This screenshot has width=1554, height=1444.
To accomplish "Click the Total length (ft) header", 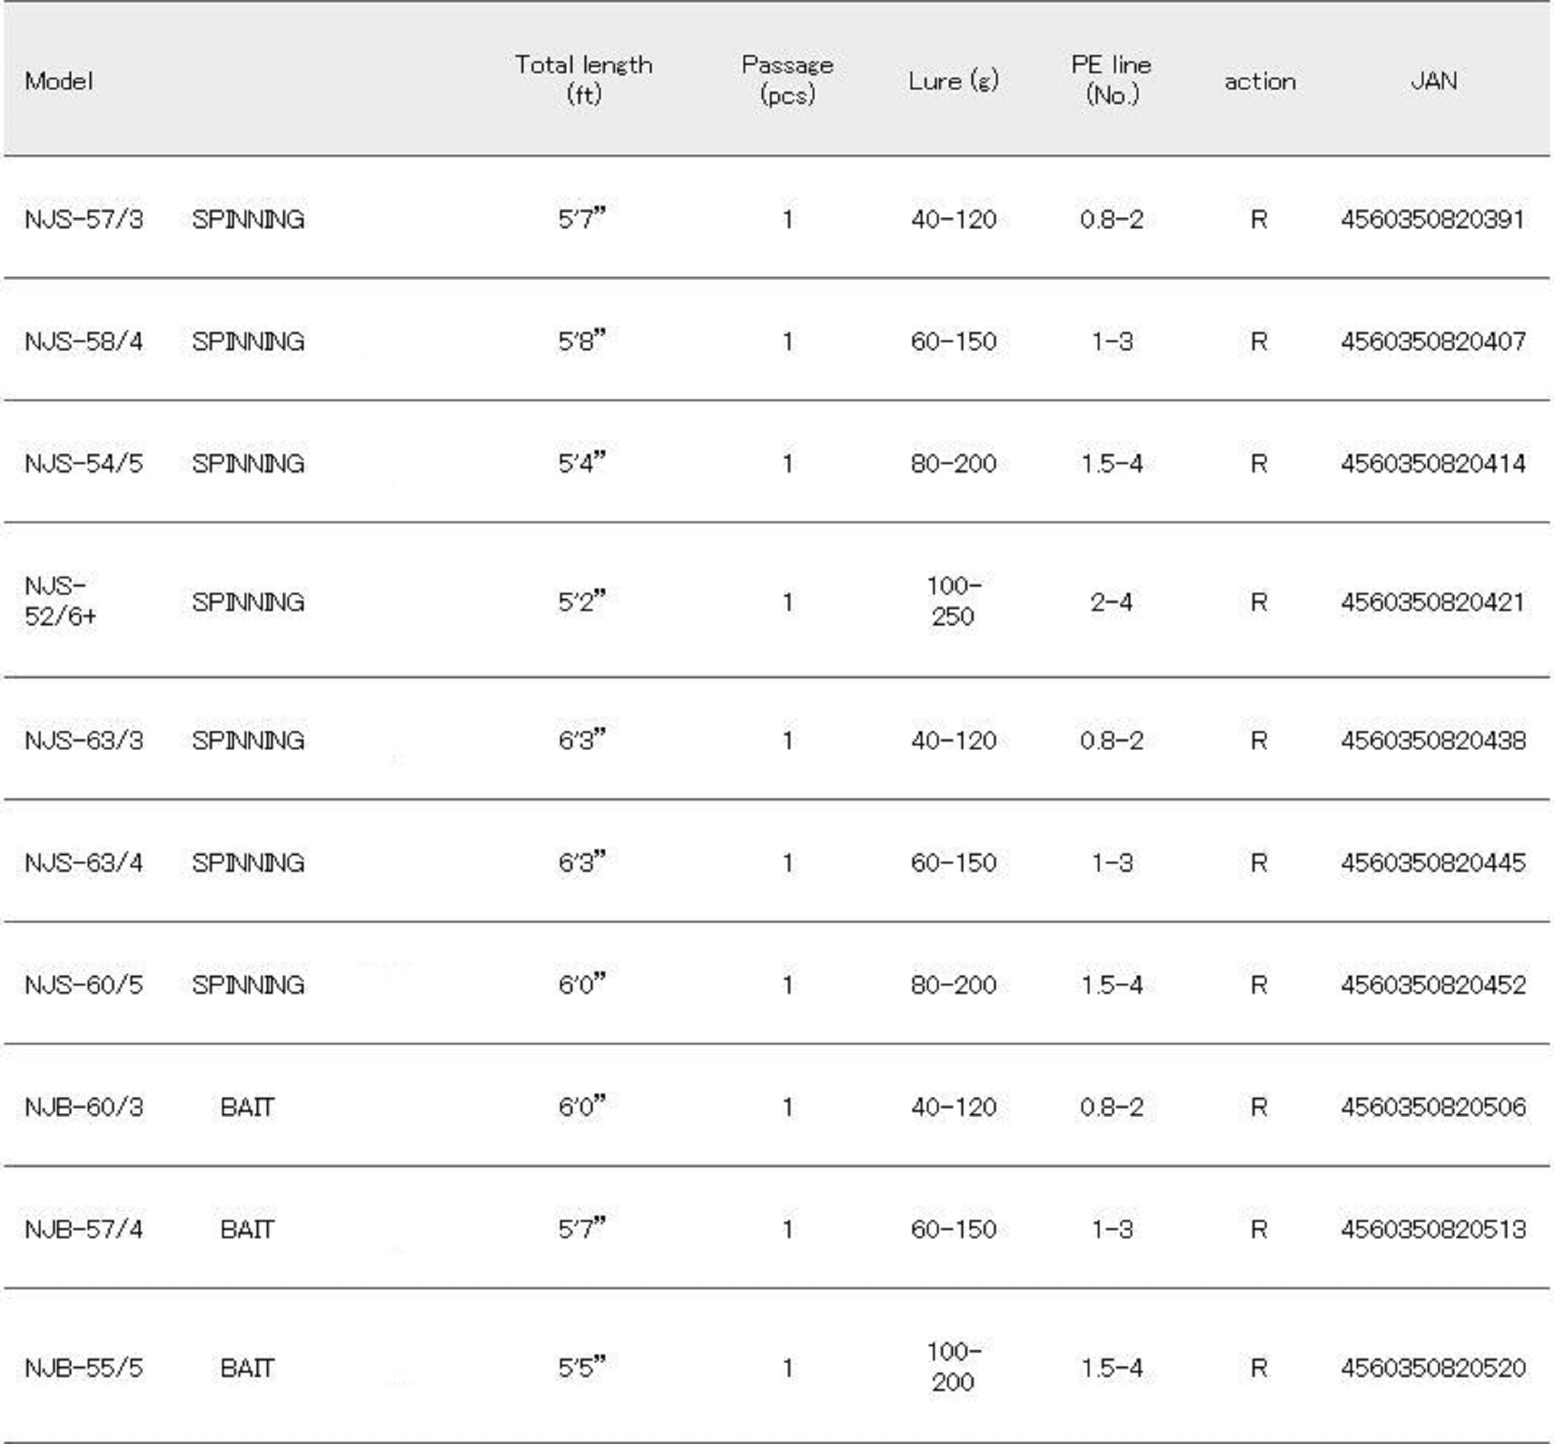I will pyautogui.click(x=583, y=80).
